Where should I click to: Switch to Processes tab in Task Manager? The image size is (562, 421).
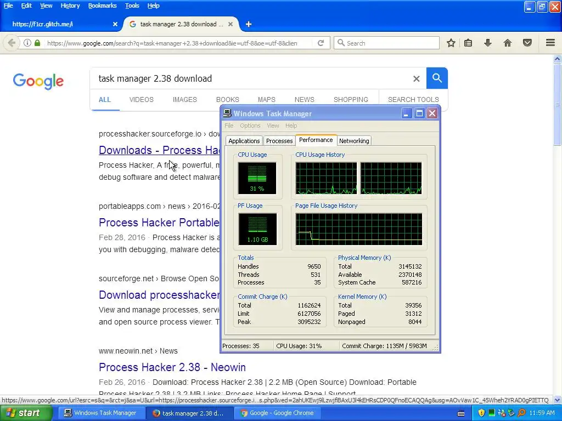[279, 141]
